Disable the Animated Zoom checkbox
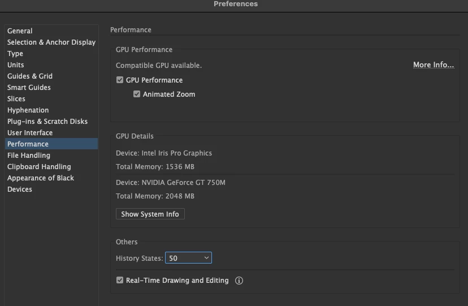The width and height of the screenshot is (468, 306). [x=137, y=94]
